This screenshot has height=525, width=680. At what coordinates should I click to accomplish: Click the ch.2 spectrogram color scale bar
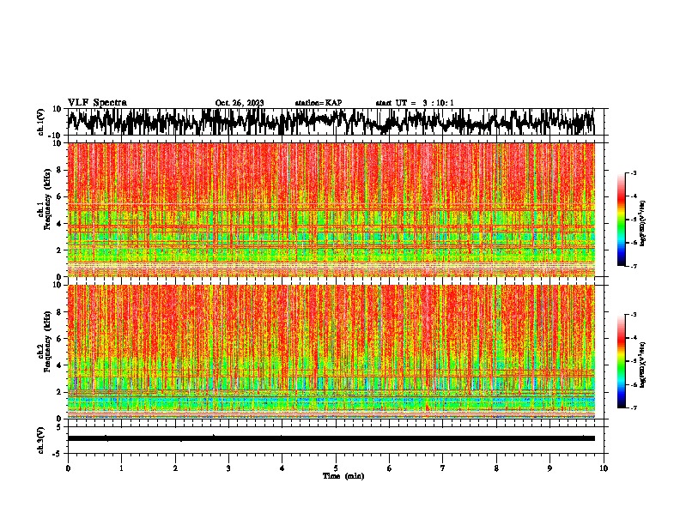point(621,361)
